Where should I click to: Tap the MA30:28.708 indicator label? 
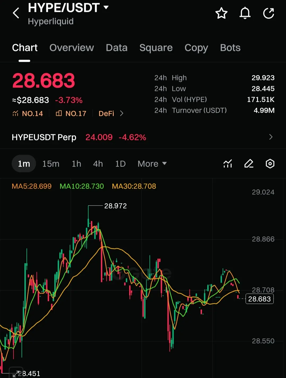click(x=134, y=186)
